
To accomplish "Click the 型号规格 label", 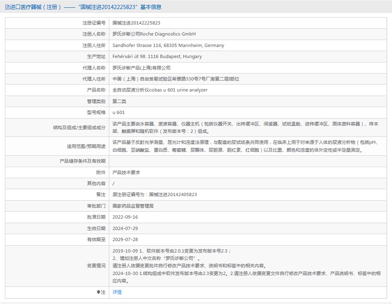I will [x=96, y=112].
